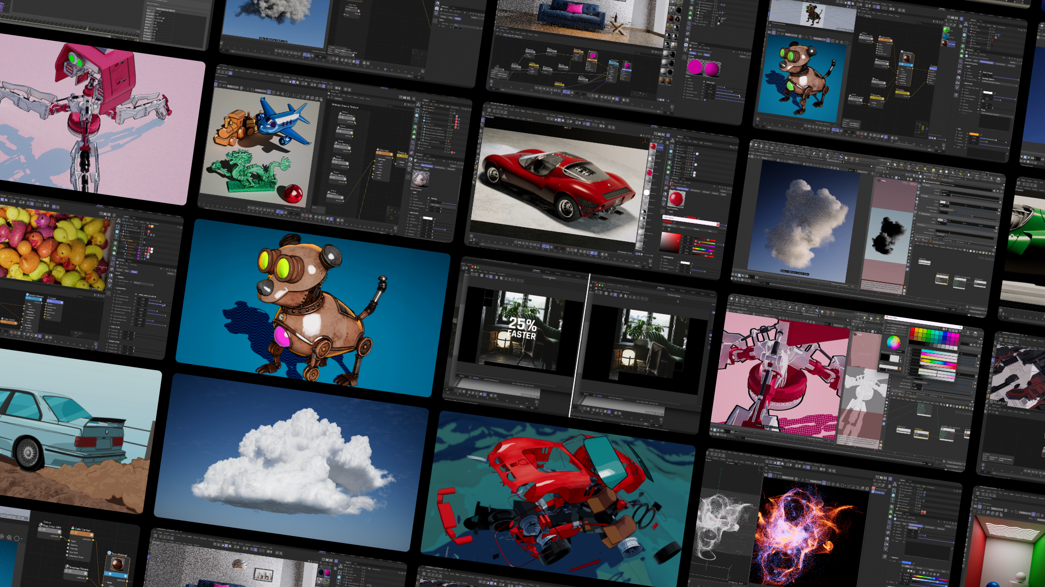
Task: Click the color wheel in the robot color editor
Action: tap(893, 342)
